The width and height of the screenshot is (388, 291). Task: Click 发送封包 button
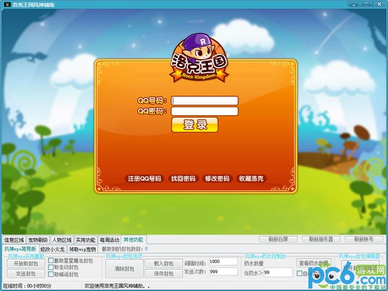pyautogui.click(x=26, y=274)
